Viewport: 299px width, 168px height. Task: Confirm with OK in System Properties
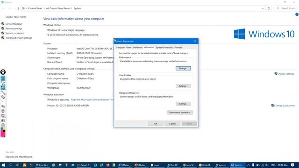coord(156,124)
